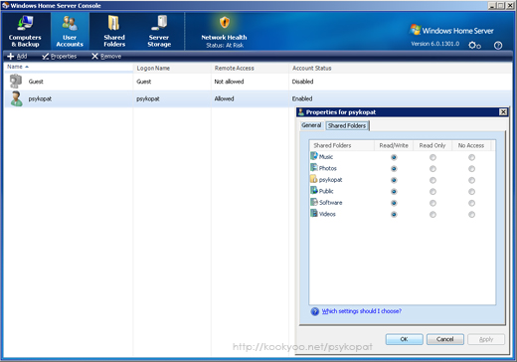Select the Guest user avatar icon
Image resolution: width=517 pixels, height=362 pixels.
16,82
